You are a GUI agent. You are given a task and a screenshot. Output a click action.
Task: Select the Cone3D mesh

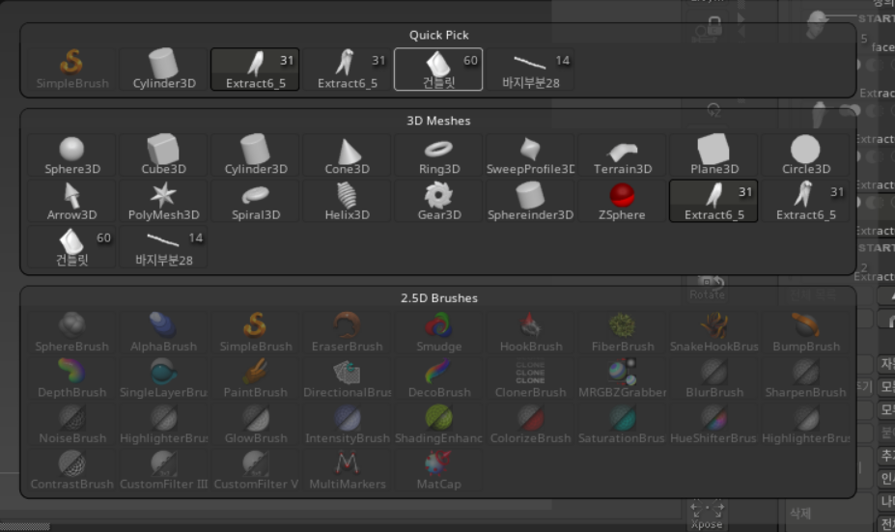(347, 155)
